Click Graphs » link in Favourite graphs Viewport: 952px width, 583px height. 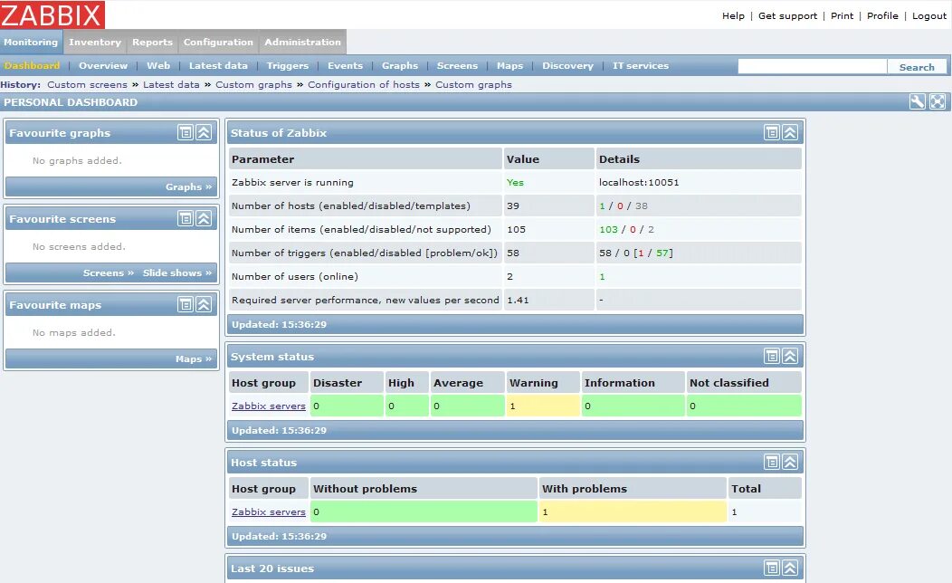tap(189, 186)
